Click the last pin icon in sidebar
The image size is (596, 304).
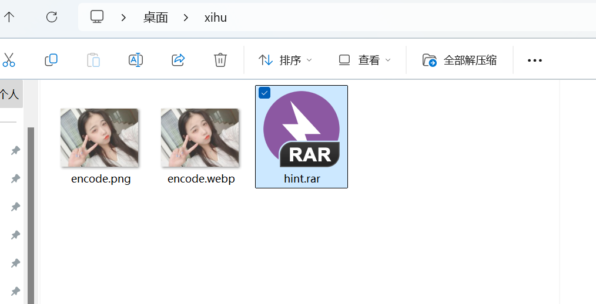[15, 291]
